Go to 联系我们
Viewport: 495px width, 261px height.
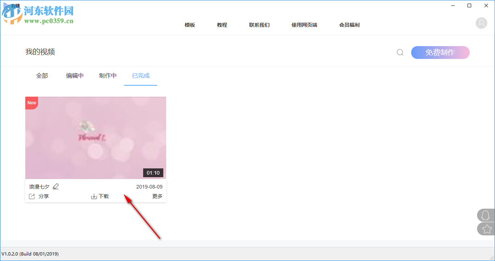click(259, 25)
